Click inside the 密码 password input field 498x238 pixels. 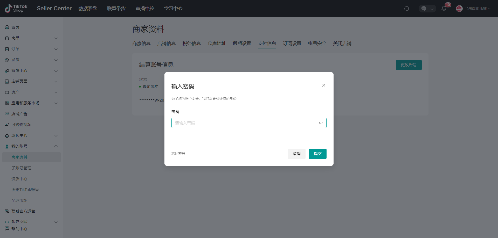click(x=244, y=123)
